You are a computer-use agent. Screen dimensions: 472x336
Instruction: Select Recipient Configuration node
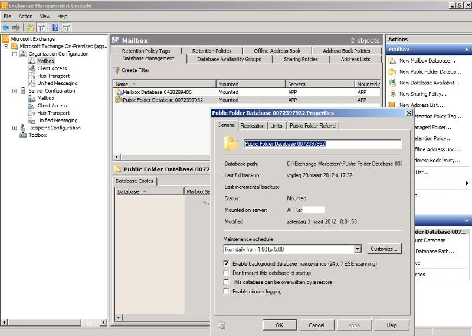coord(54,128)
